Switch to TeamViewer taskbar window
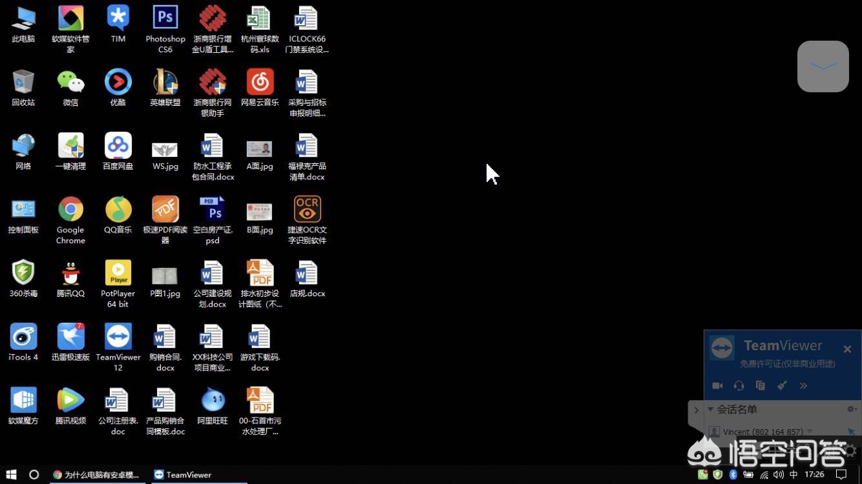 pyautogui.click(x=183, y=474)
